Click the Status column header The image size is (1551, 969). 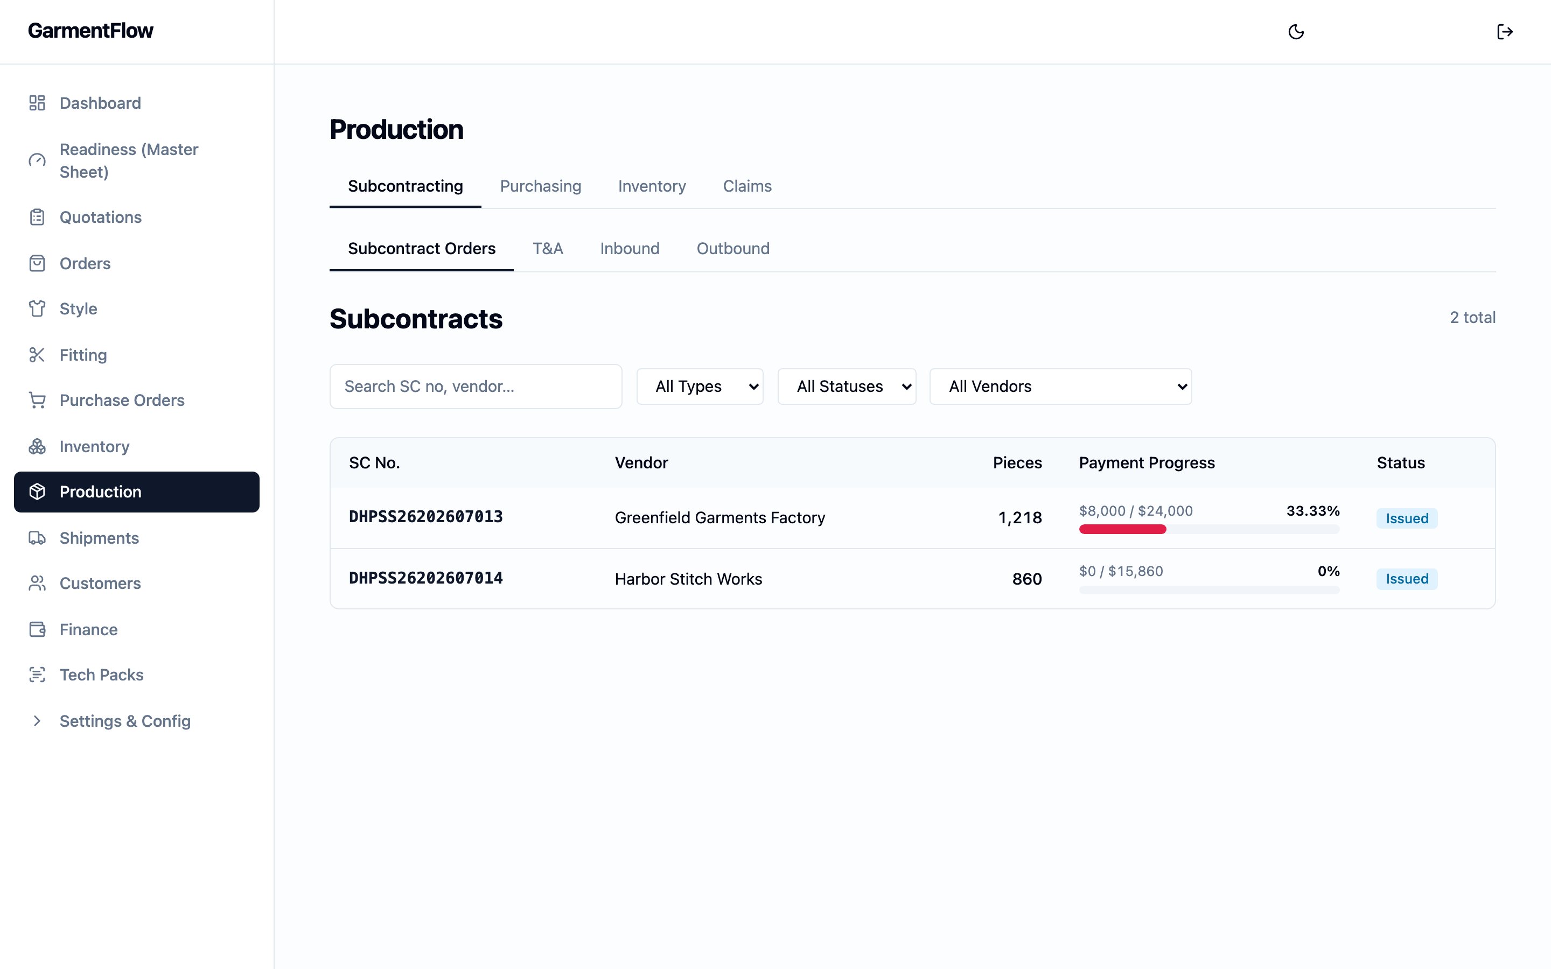click(x=1400, y=463)
